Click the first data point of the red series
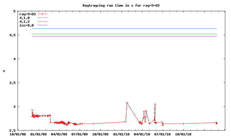Viewport: 231px width, 138px height. [x=32, y=110]
